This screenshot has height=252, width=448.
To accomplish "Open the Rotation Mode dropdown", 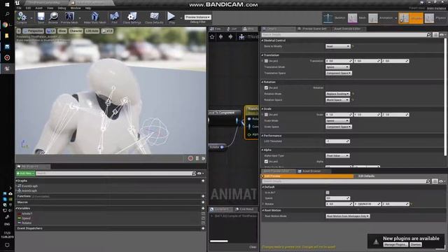I will [x=337, y=94].
